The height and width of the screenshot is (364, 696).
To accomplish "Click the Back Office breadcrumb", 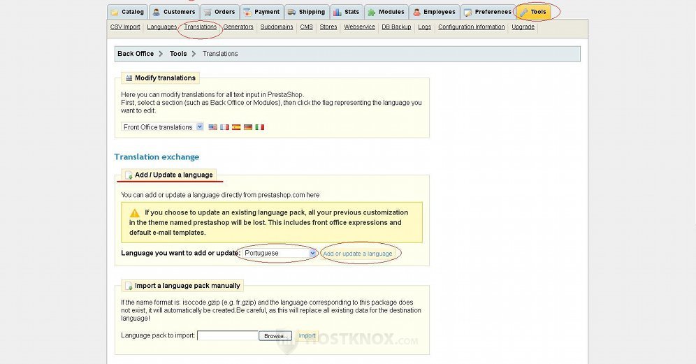I will click(x=136, y=54).
